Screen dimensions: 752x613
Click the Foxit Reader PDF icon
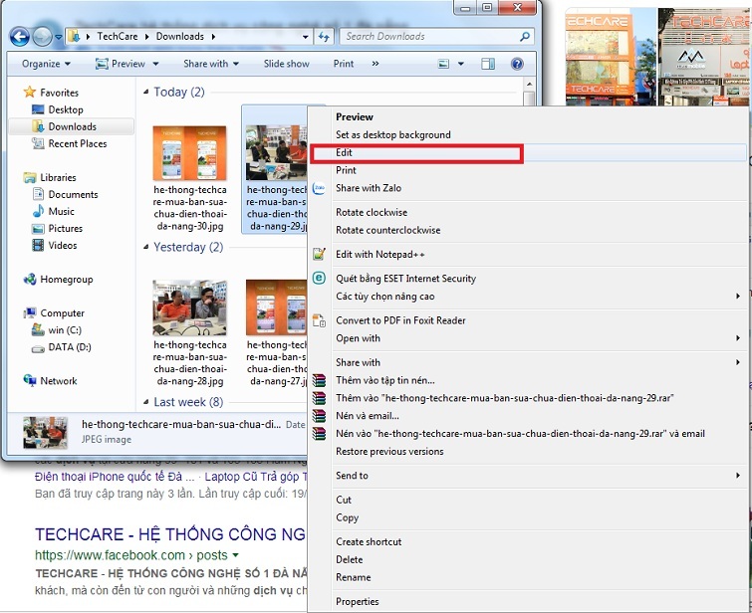pyautogui.click(x=319, y=320)
